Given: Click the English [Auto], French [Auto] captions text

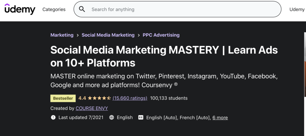Looking at the screenshot, I should coord(178,118).
